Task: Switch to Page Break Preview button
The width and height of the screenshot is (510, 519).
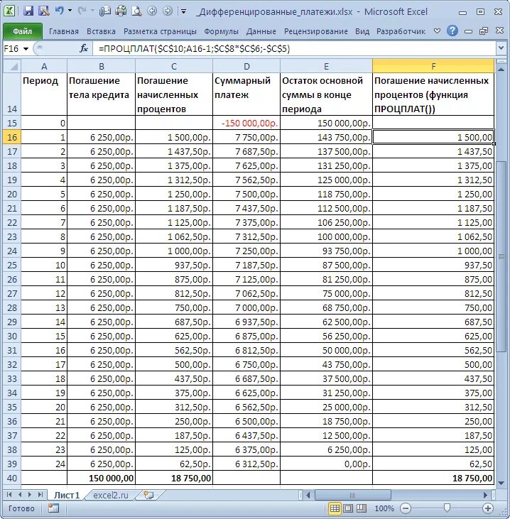Action: 362,508
